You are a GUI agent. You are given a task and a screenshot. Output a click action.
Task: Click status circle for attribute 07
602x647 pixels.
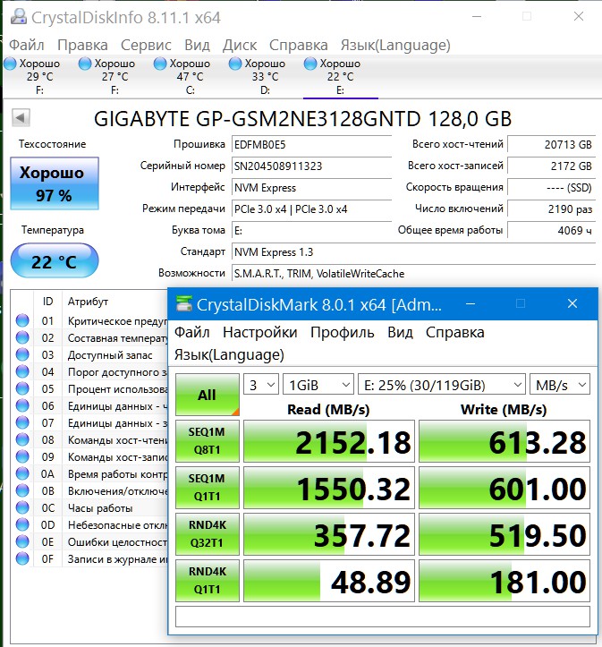coord(22,422)
